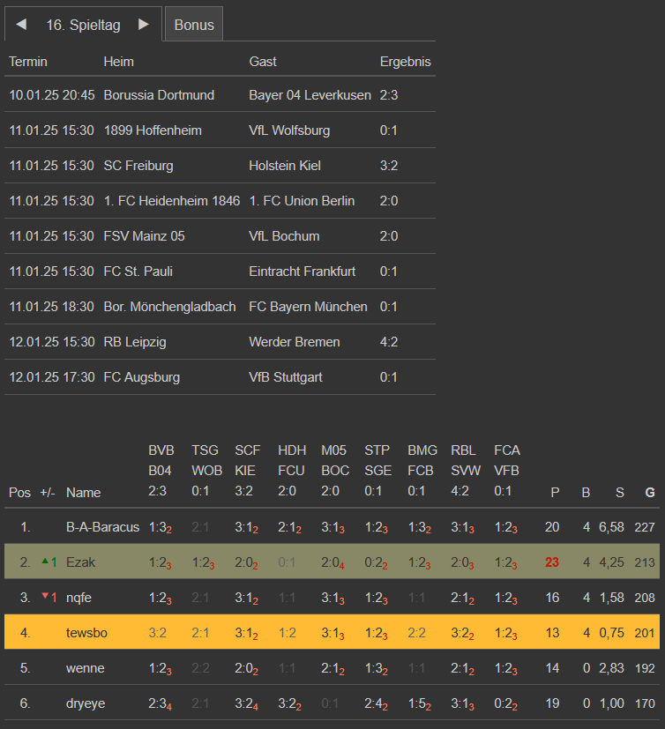
Task: Click the Ergebnis column header
Action: pyautogui.click(x=405, y=62)
